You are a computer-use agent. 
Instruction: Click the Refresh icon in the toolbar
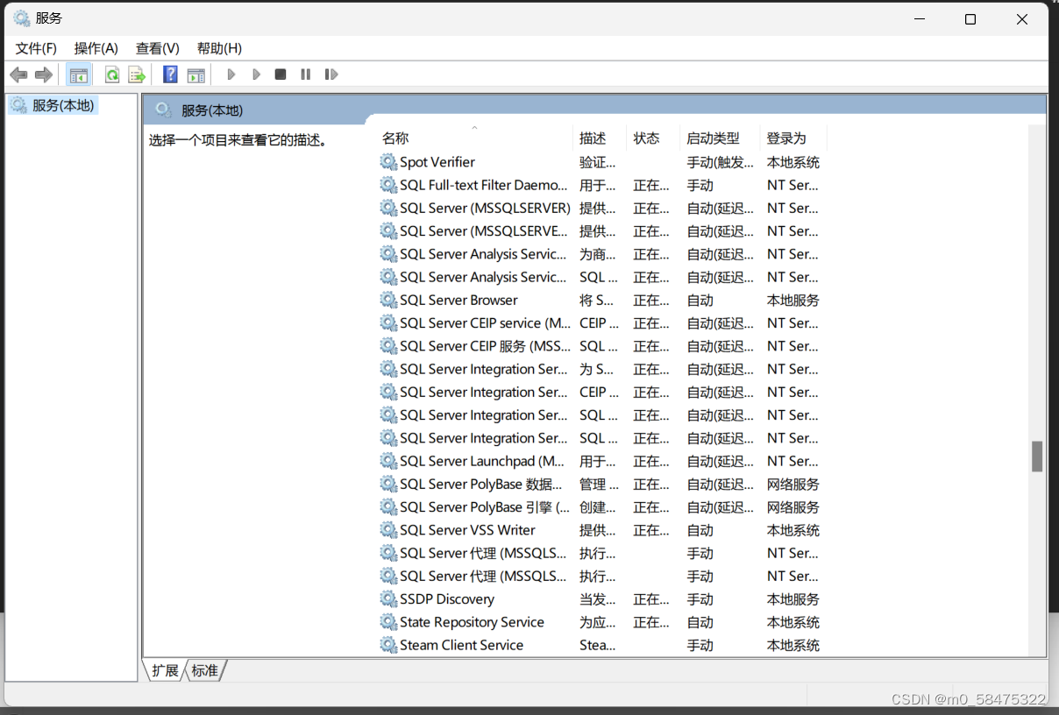(x=112, y=74)
